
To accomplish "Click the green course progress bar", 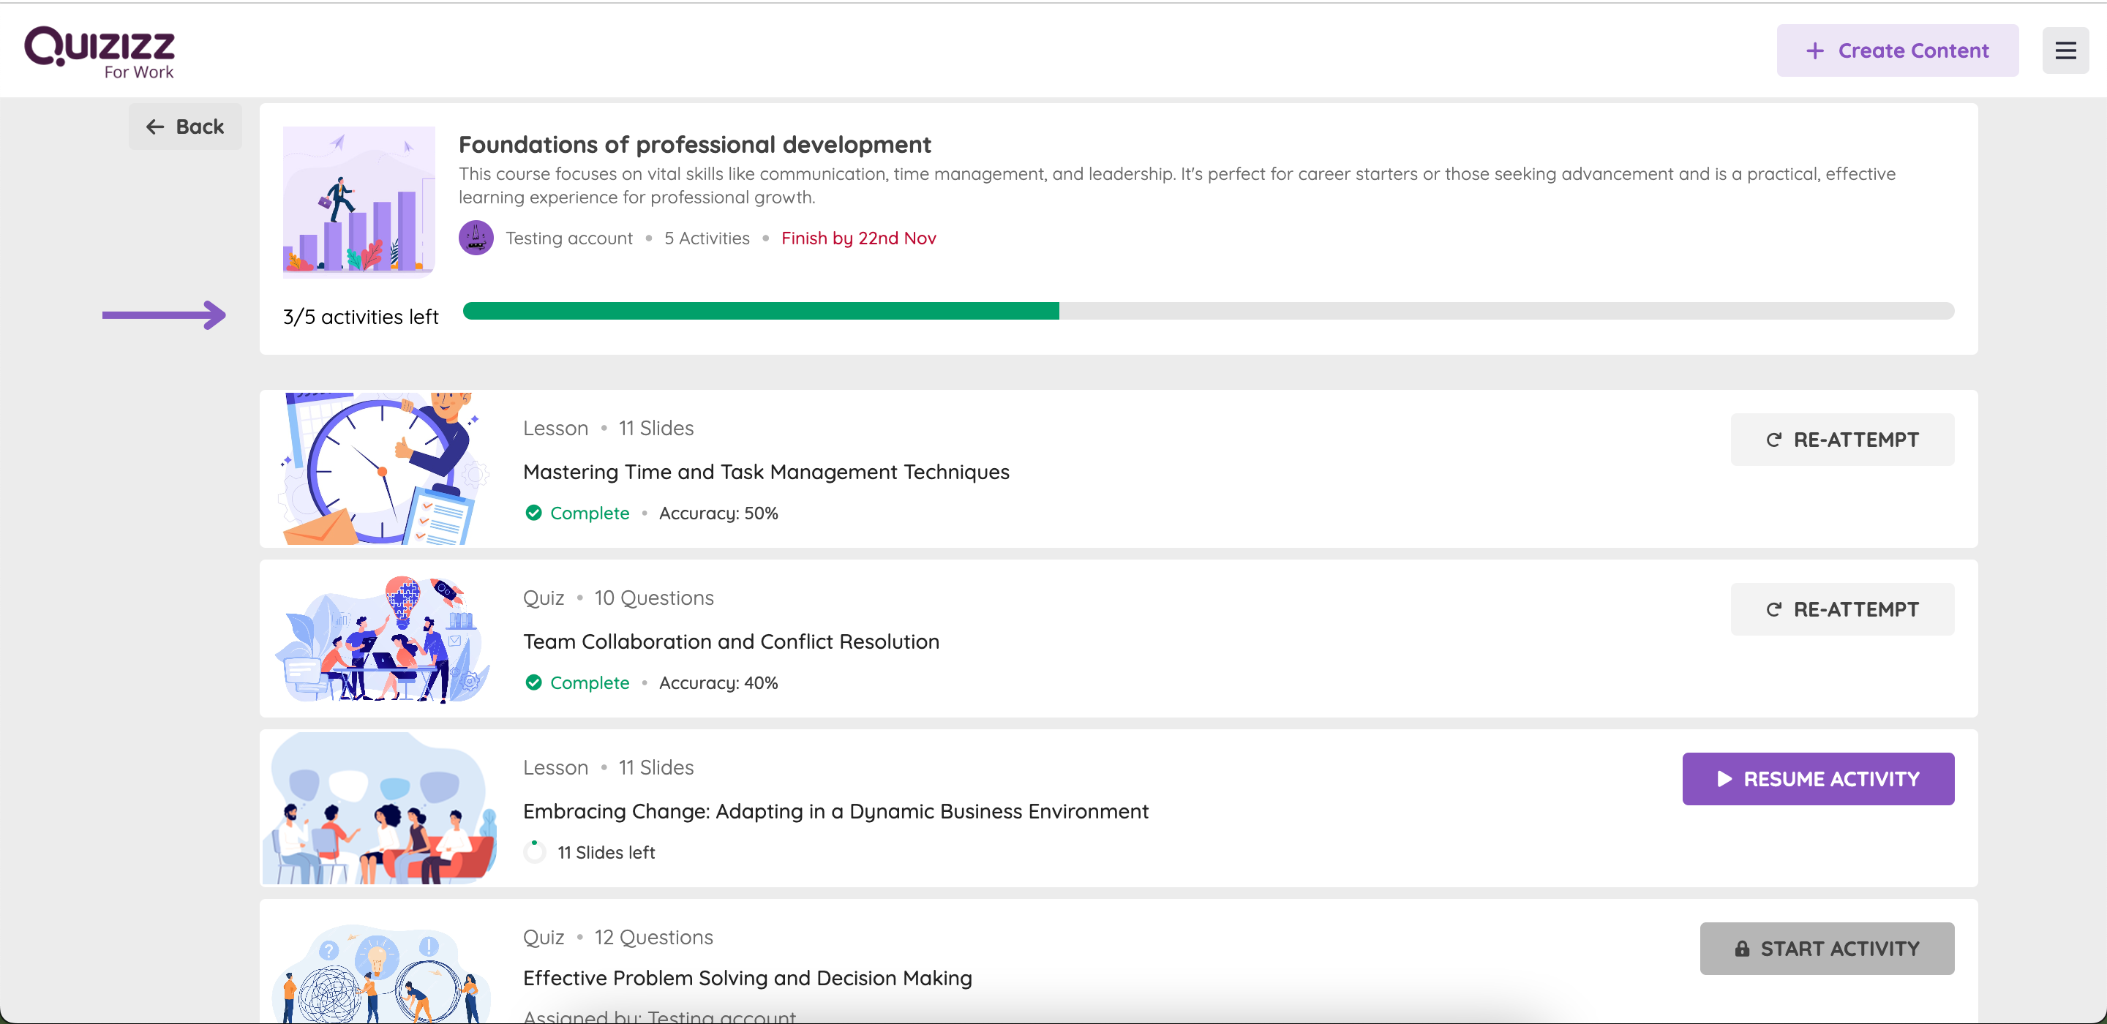I will [x=760, y=311].
